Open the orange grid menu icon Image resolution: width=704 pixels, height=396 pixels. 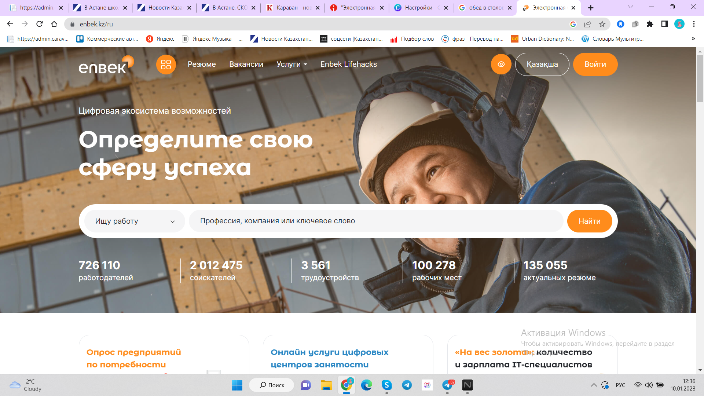pyautogui.click(x=166, y=65)
